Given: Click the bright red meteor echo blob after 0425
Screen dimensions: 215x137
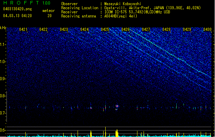Looking at the screenshot, I should click(x=117, y=106).
